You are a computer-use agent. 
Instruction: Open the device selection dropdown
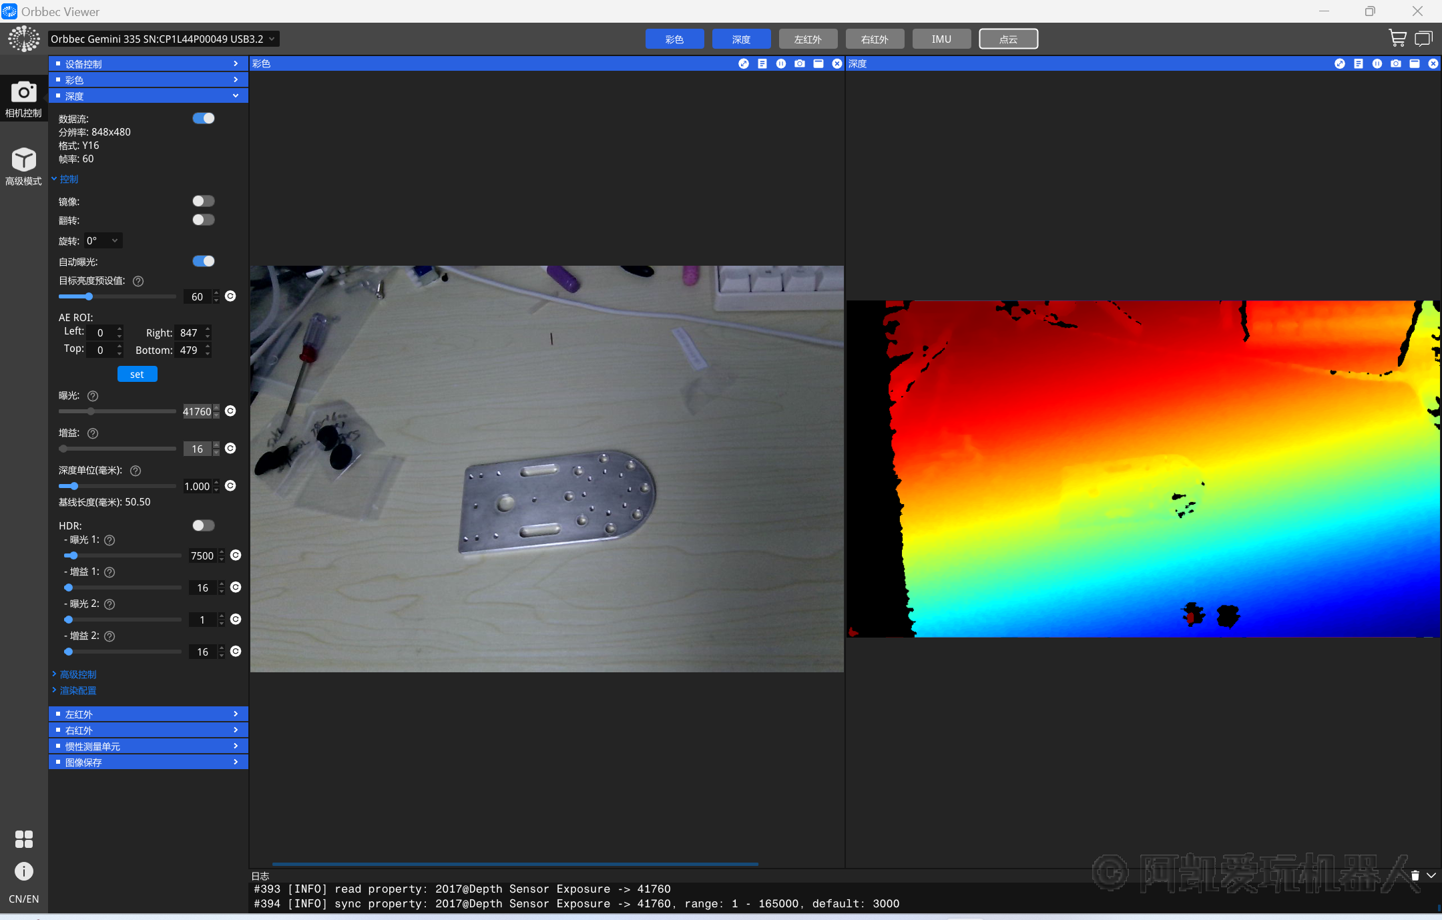point(164,39)
